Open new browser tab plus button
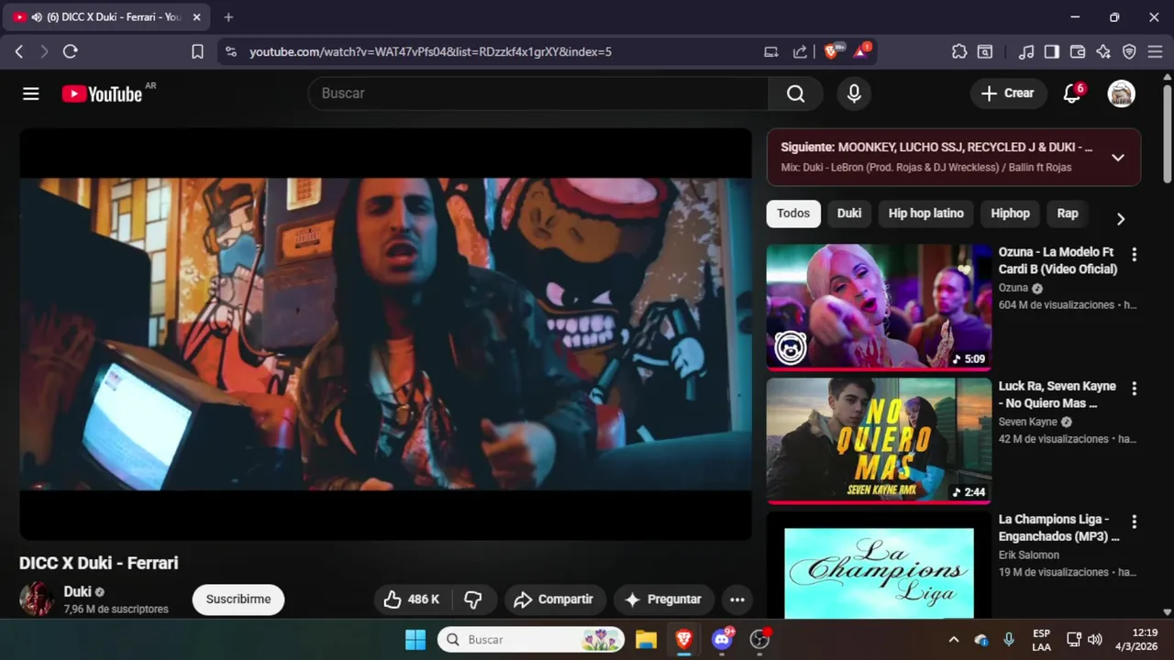Viewport: 1174px width, 660px height. (228, 17)
